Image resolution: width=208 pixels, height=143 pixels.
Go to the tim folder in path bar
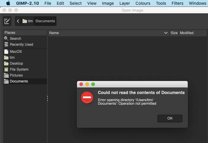point(28,21)
